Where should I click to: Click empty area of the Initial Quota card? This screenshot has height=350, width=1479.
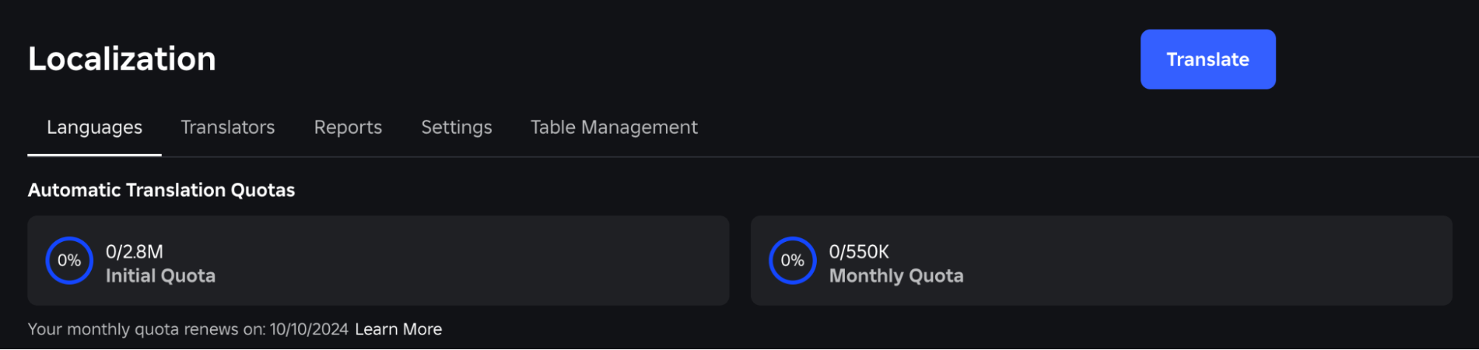(x=481, y=260)
